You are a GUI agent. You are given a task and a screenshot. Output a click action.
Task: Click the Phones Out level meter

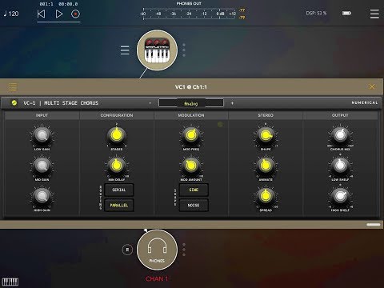pyautogui.click(x=188, y=14)
